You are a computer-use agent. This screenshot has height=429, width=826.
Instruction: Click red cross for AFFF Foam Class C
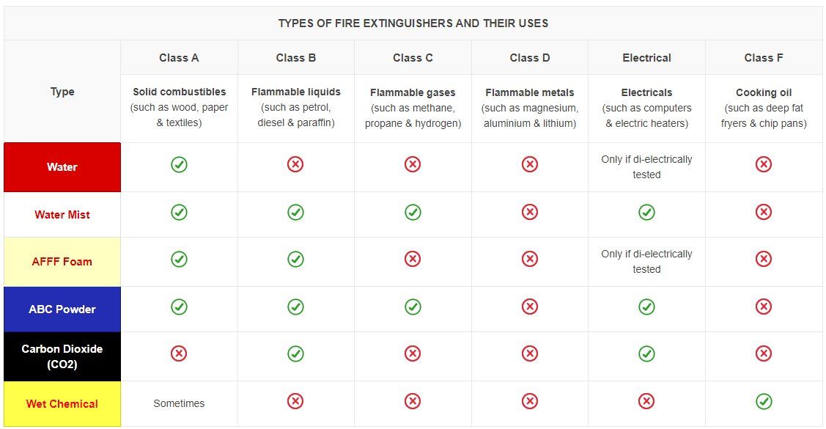click(x=413, y=259)
